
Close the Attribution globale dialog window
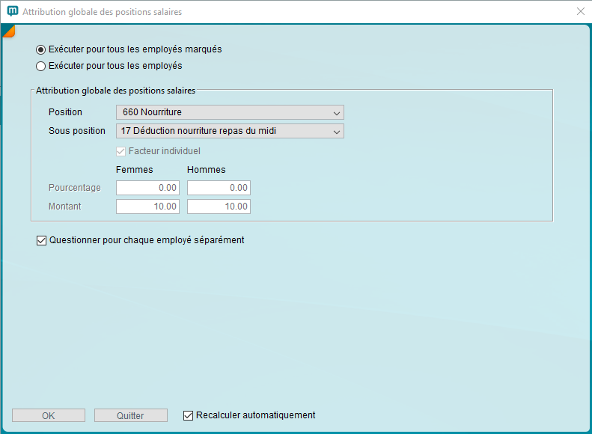click(x=580, y=12)
